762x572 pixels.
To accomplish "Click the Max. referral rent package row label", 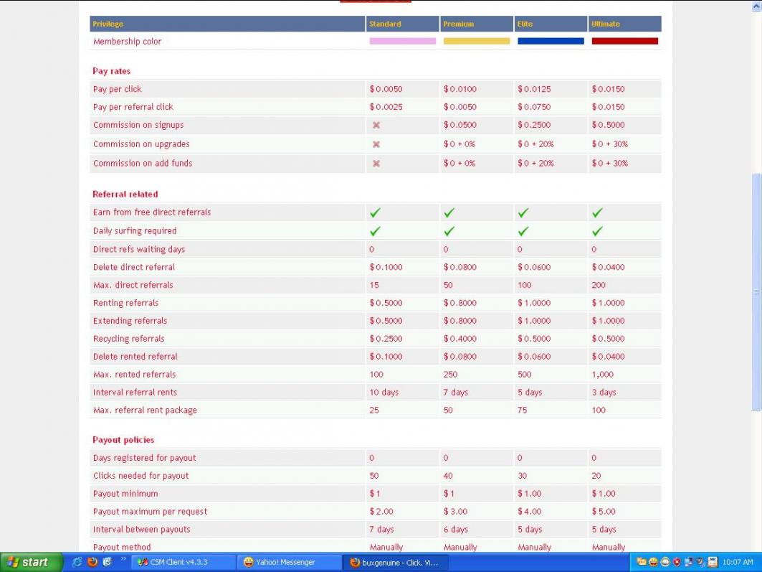I will [145, 410].
